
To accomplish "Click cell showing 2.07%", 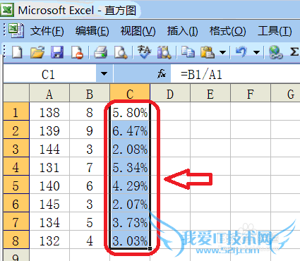I will click(130, 203).
